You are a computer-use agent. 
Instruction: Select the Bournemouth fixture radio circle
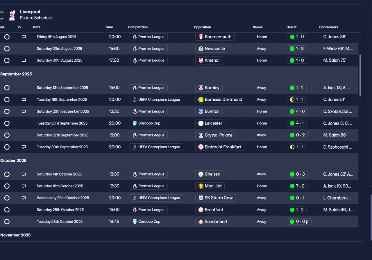[7, 37]
